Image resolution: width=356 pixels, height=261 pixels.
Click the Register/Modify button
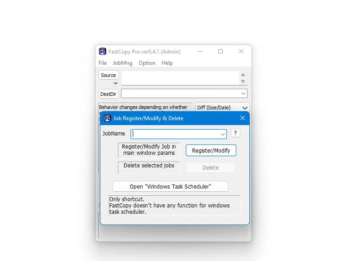tap(211, 150)
